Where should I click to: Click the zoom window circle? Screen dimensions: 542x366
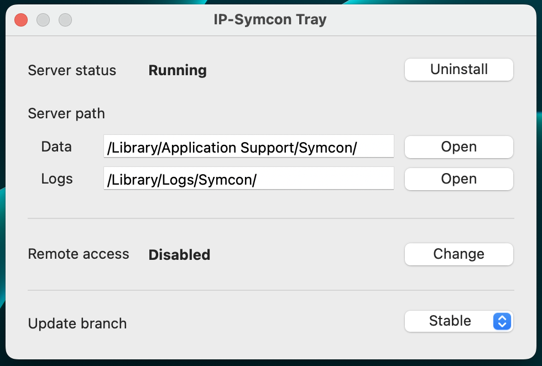[65, 19]
